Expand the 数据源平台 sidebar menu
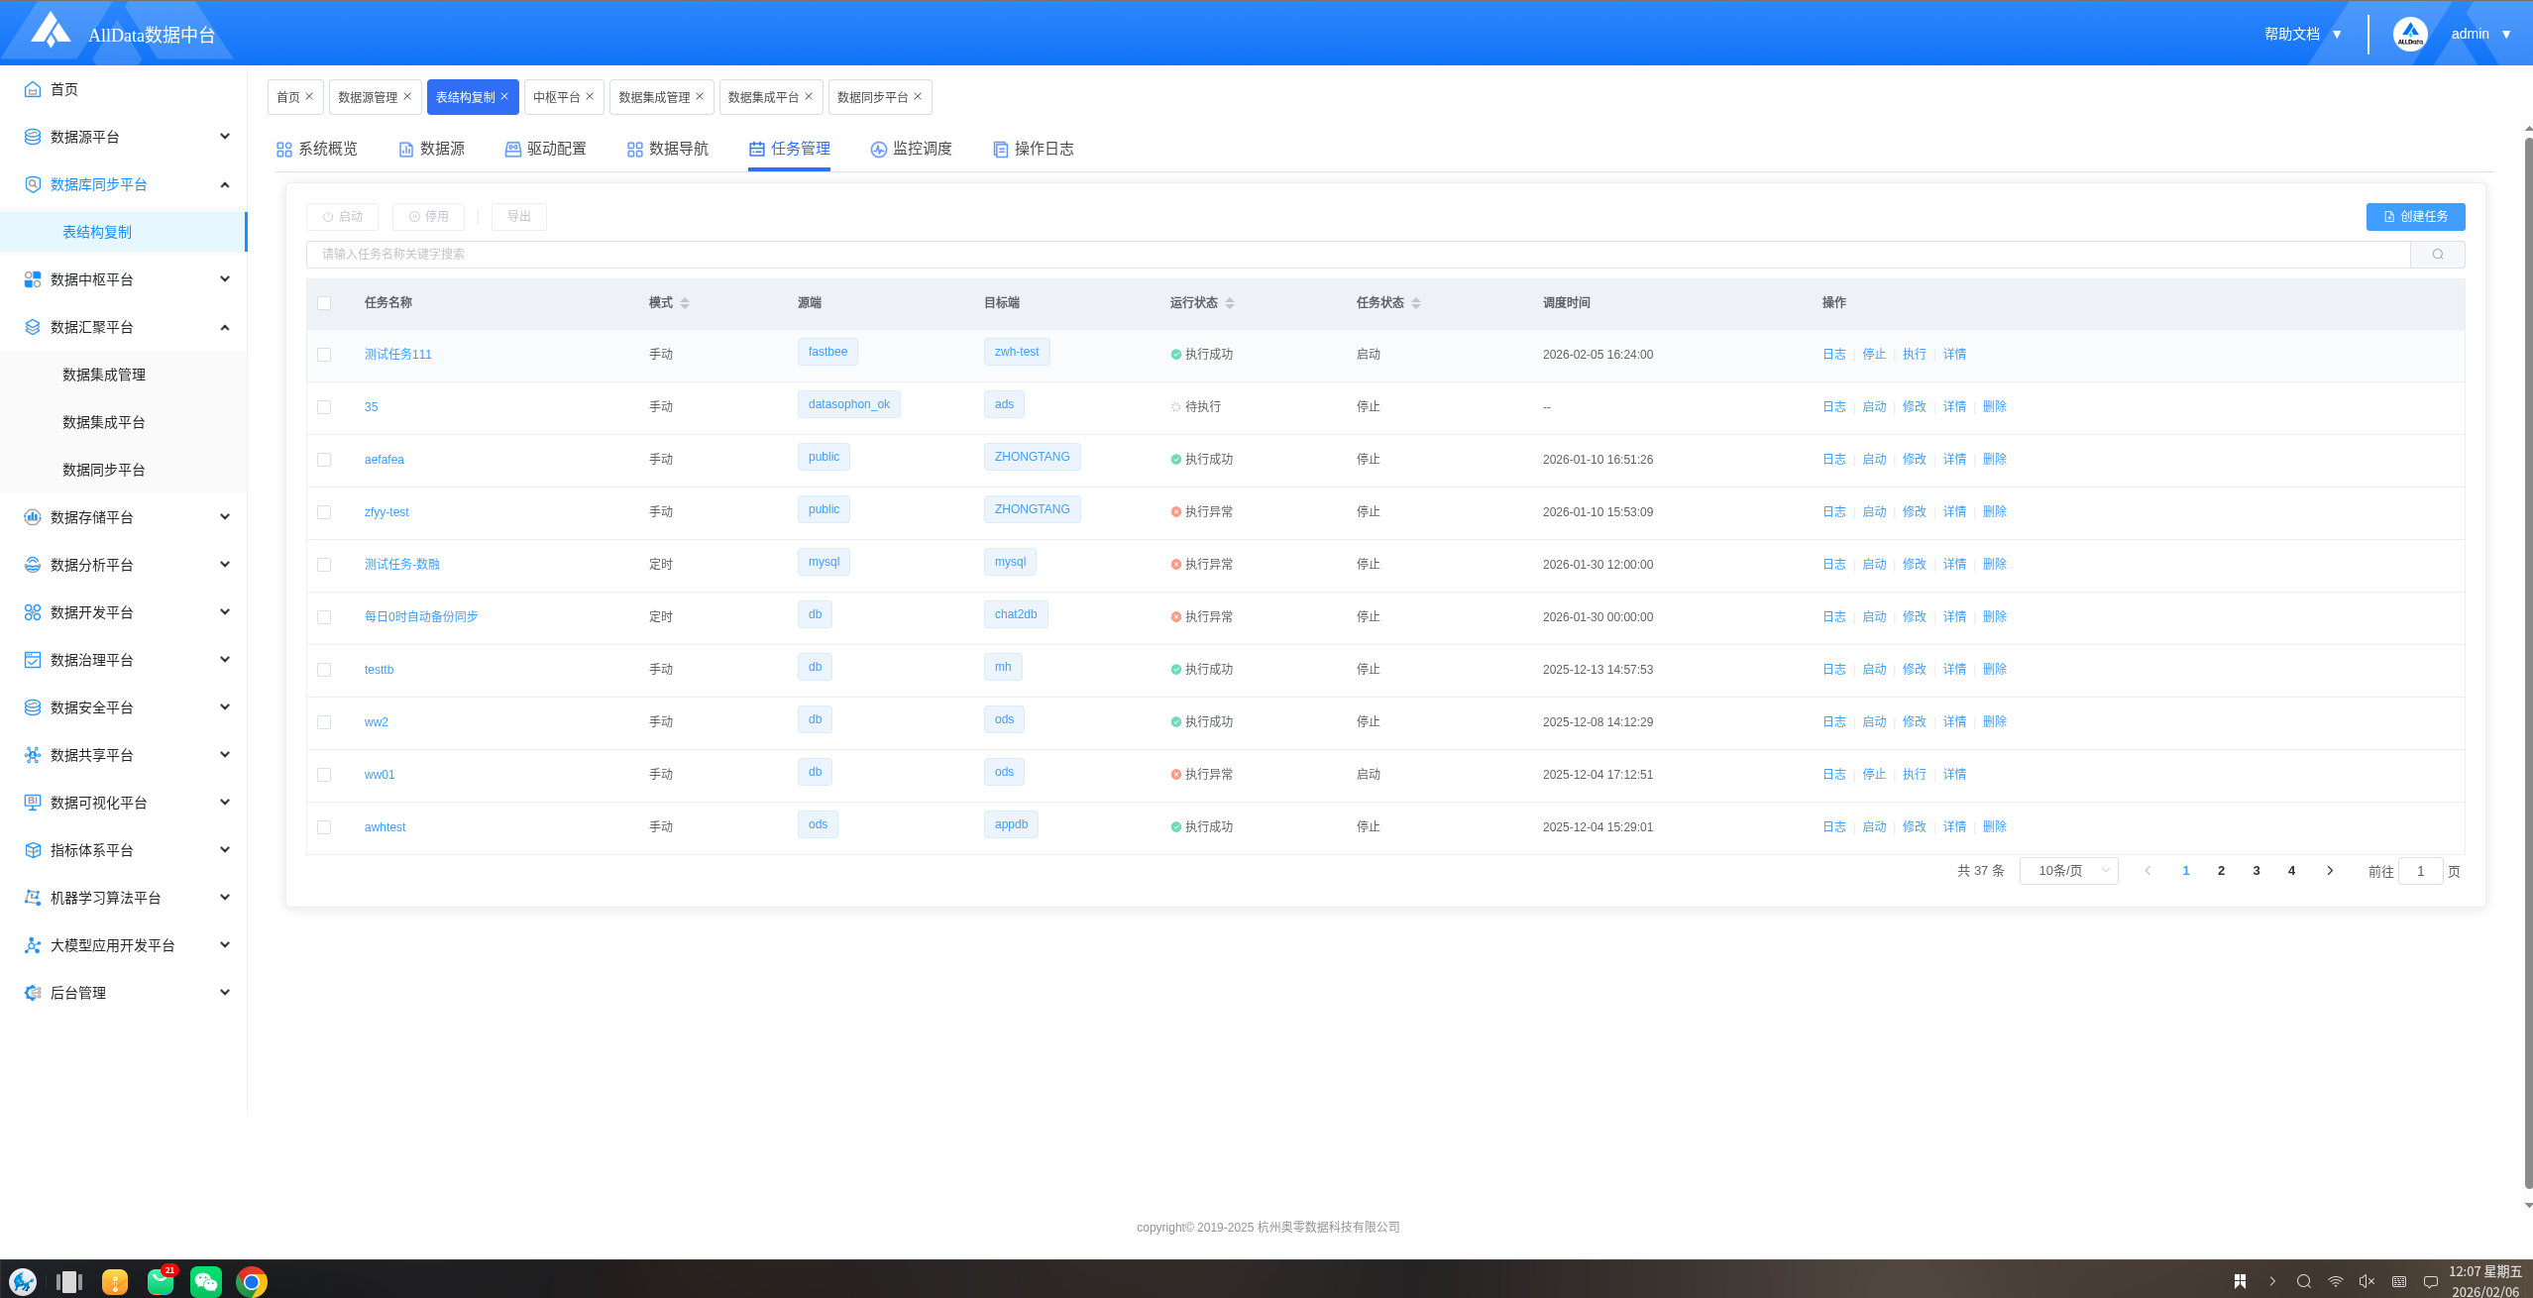2533x1298 pixels. tap(127, 137)
